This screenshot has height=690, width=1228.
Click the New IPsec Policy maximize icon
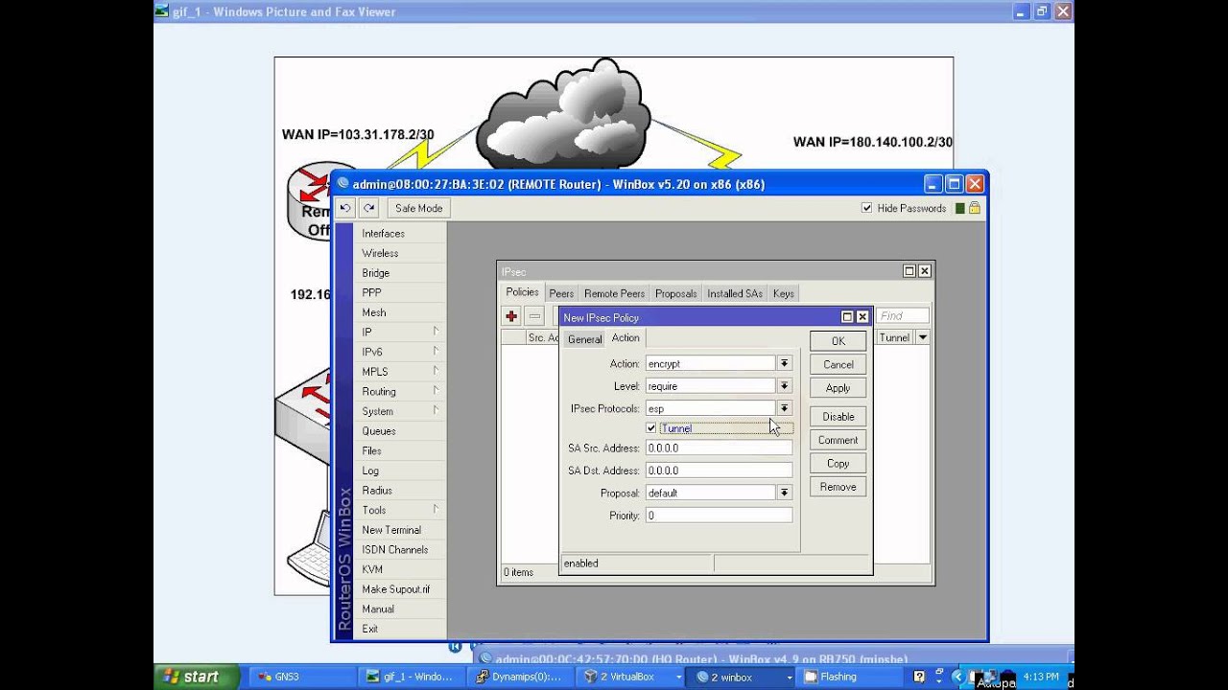(847, 317)
